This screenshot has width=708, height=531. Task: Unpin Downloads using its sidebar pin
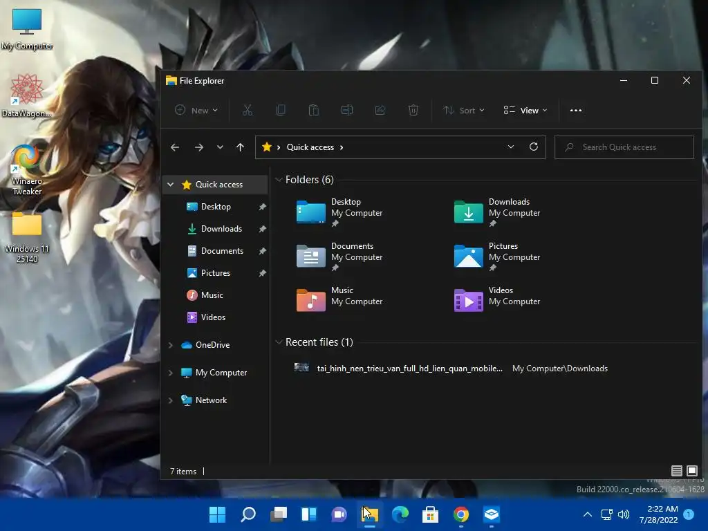tap(262, 229)
